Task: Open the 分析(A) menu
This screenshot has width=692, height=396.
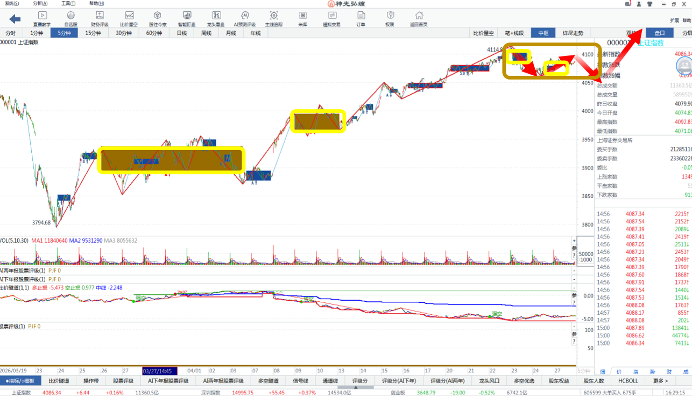Action: pos(39,4)
